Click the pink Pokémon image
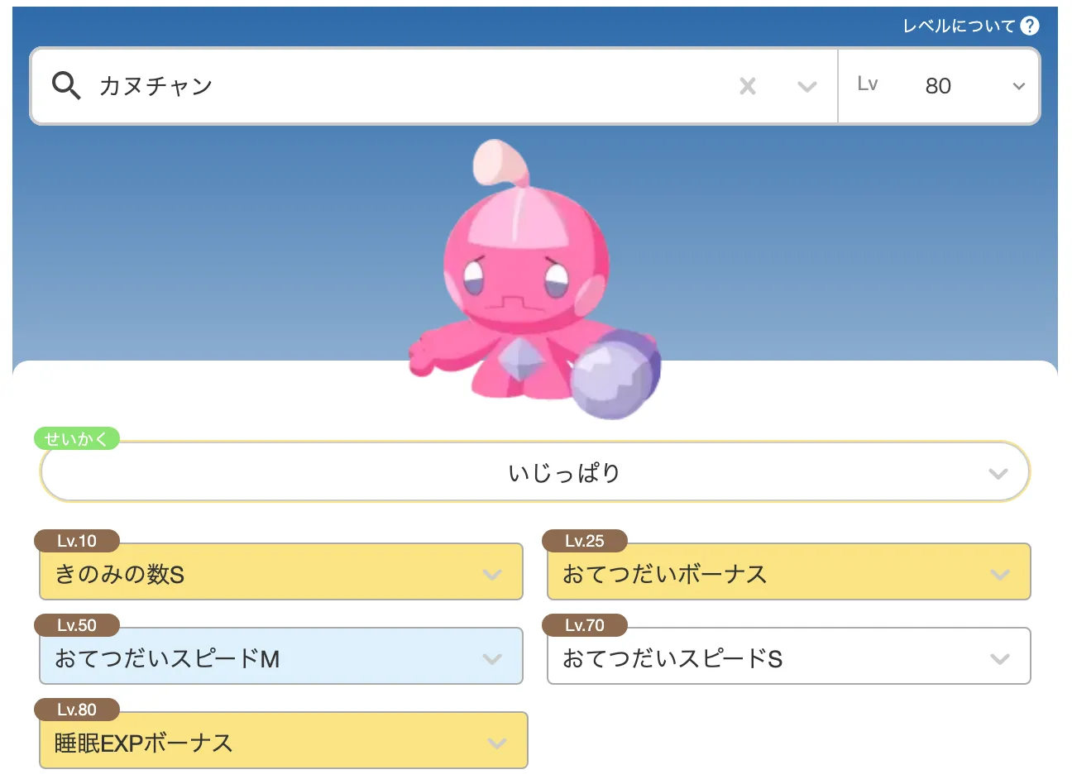 click(x=535, y=280)
